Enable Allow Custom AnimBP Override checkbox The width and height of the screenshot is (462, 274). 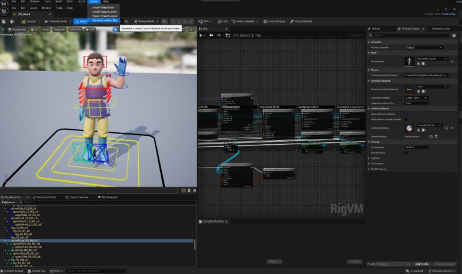coord(406,119)
